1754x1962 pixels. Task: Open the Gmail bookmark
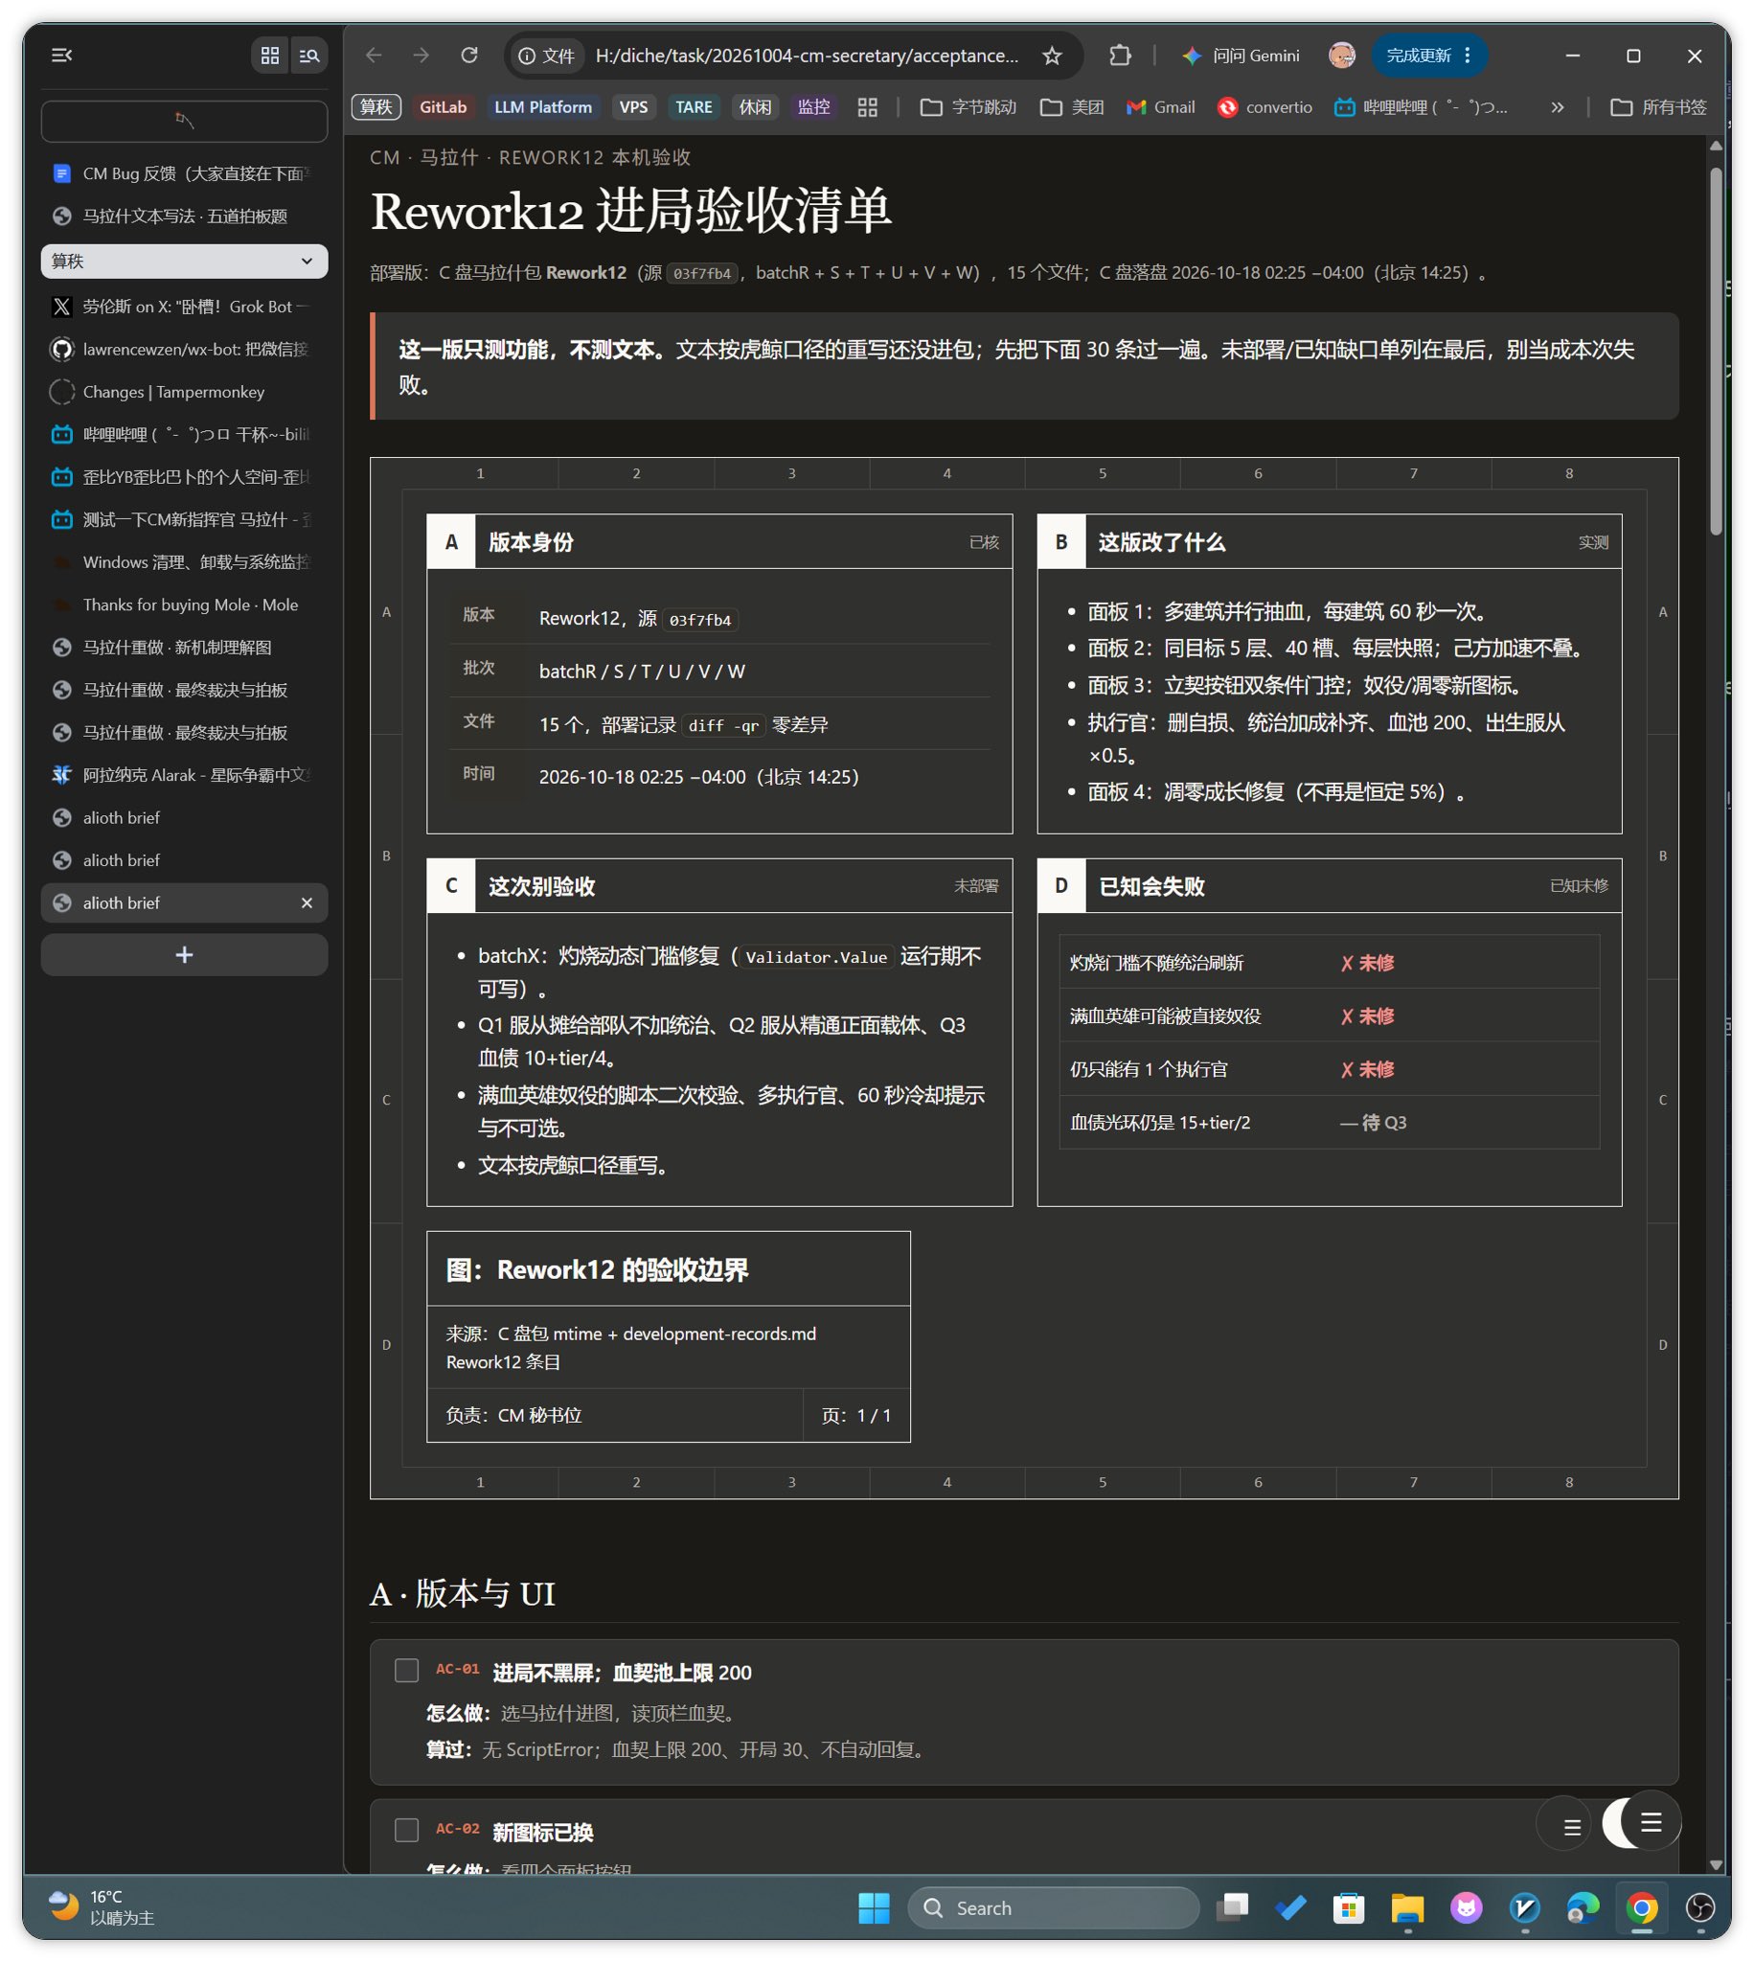(1161, 107)
